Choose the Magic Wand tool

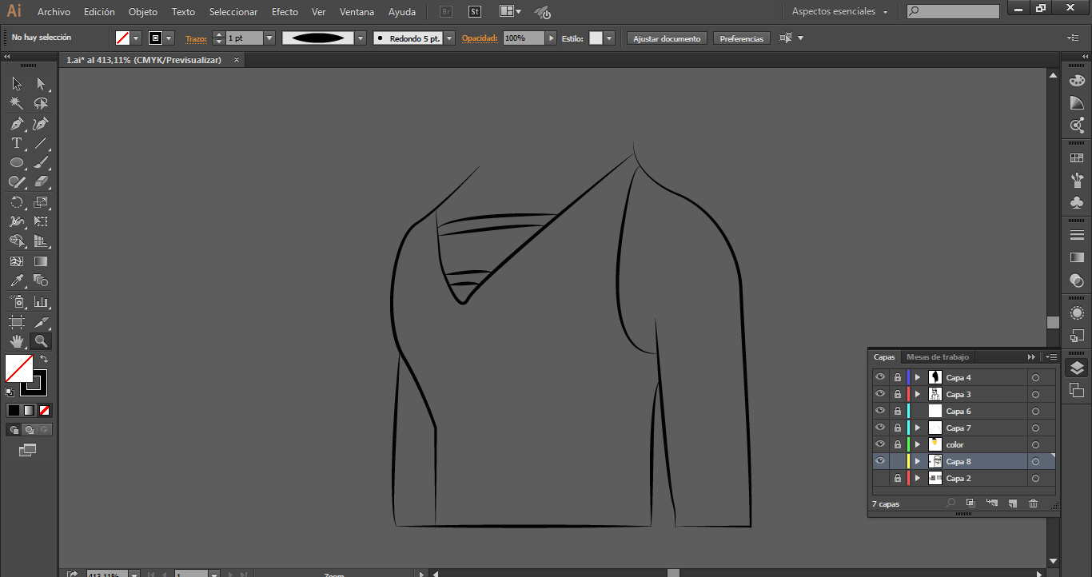[16, 103]
